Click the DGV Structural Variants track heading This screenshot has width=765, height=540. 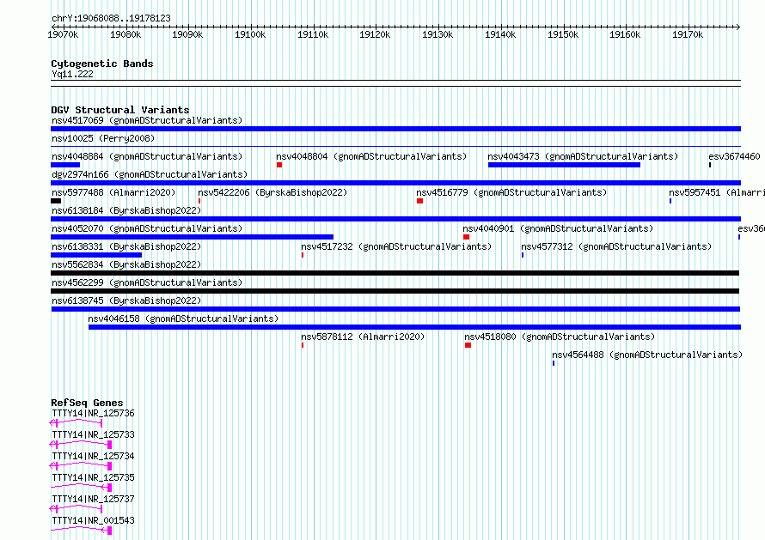tap(120, 110)
